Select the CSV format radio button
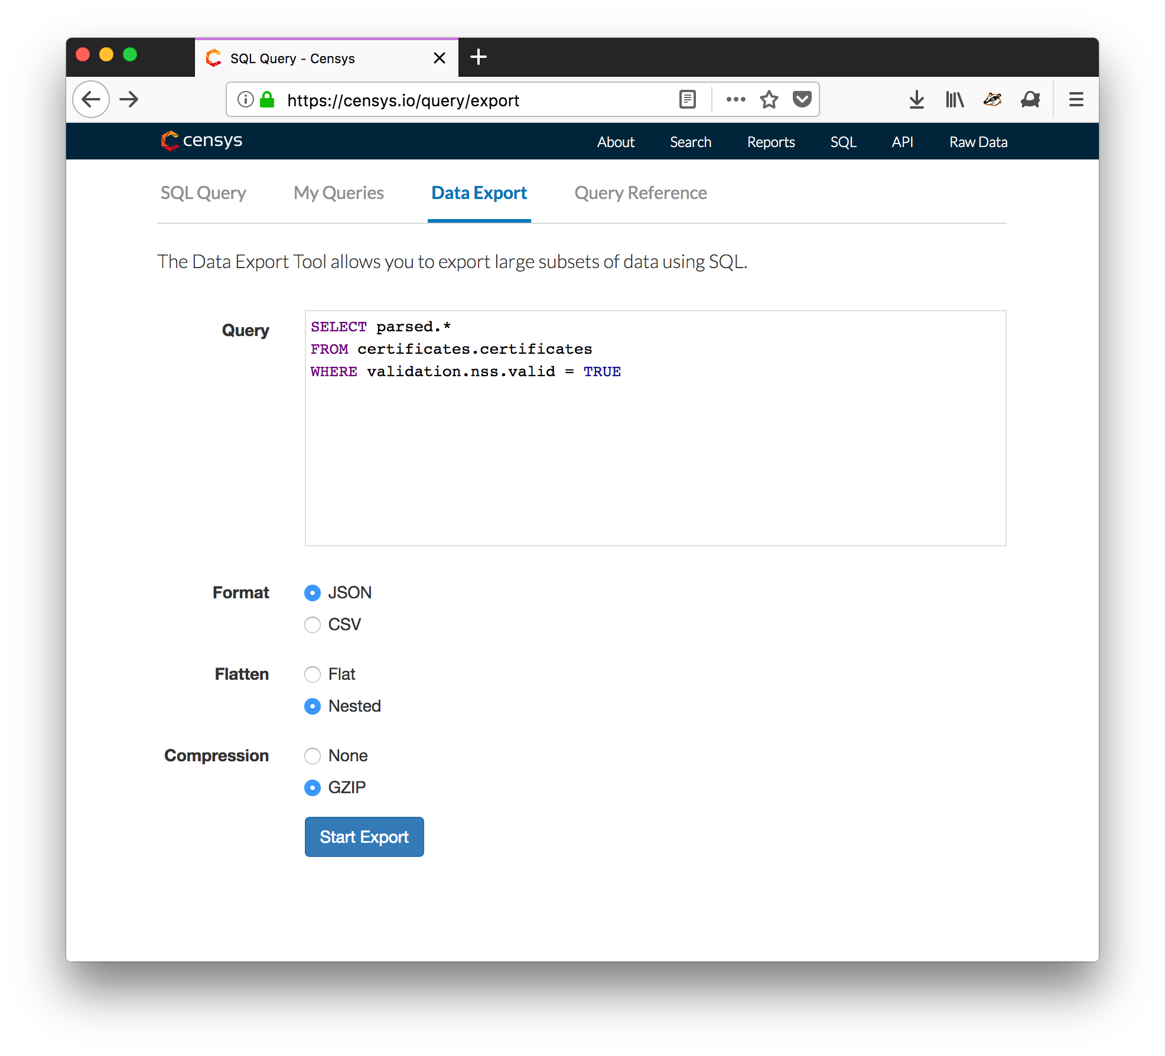The height and width of the screenshot is (1056, 1165). click(x=314, y=624)
